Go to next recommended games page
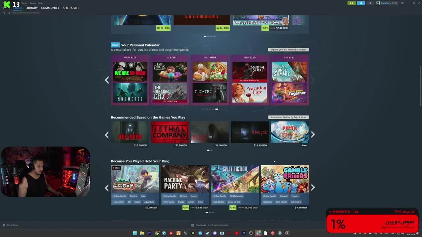Viewport: 422px width, 237px height. (x=313, y=134)
